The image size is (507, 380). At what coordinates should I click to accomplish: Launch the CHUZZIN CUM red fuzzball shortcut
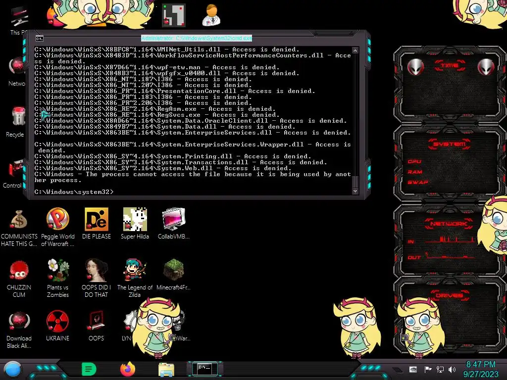(19, 279)
